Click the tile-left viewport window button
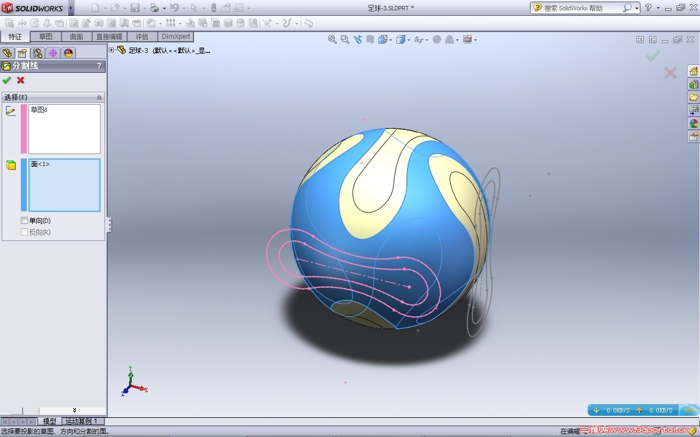Screen dimensions: 700x437 pyautogui.click(x=640, y=39)
